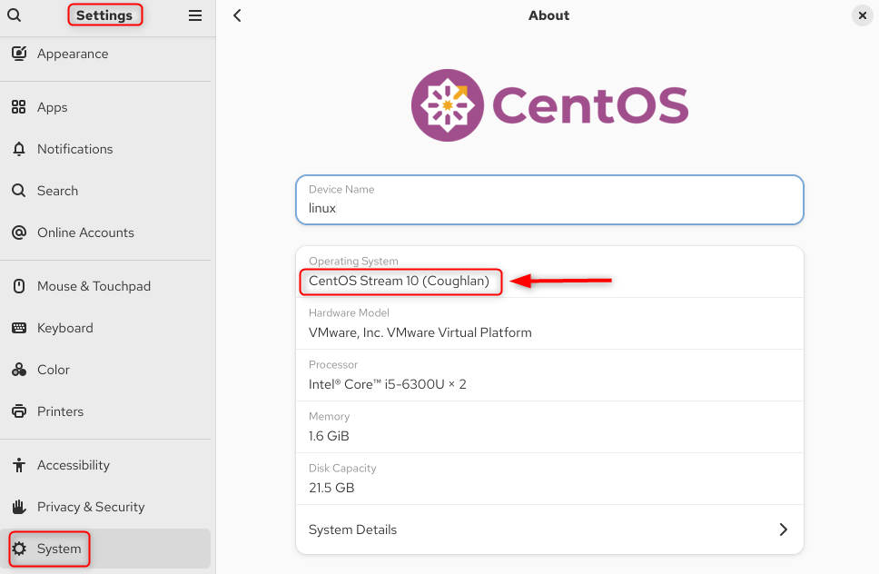879x574 pixels.
Task: Click the Online Accounts at-sign icon
Action: pos(18,233)
